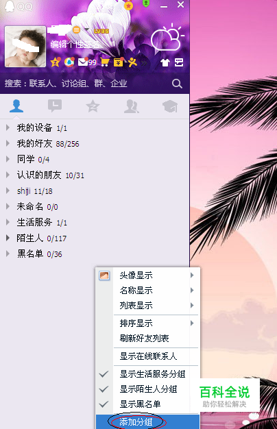Click the QQ penguin logo
277x429 pixels.
(10, 6)
